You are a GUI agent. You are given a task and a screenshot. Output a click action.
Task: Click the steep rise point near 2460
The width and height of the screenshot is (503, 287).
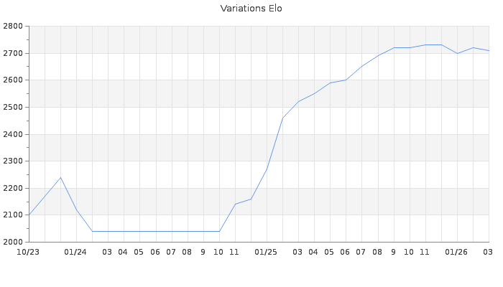point(282,118)
